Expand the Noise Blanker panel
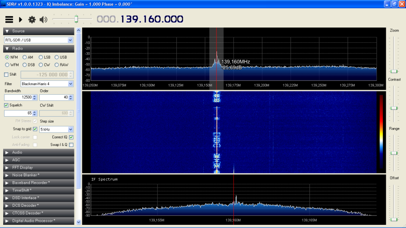 [39, 175]
